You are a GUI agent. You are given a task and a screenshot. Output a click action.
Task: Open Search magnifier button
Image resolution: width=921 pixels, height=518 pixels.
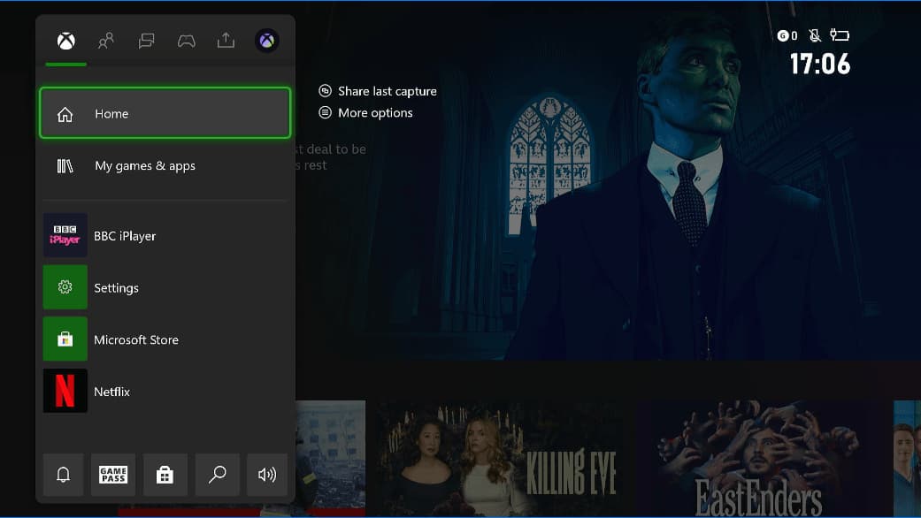click(x=218, y=475)
